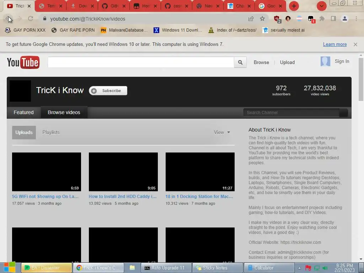Open the Windows Start button
This screenshot has height=273, width=364.
pos(9,267)
